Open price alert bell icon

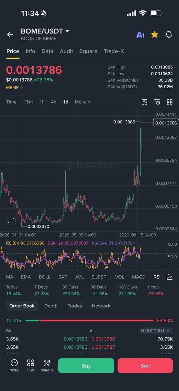169,34
